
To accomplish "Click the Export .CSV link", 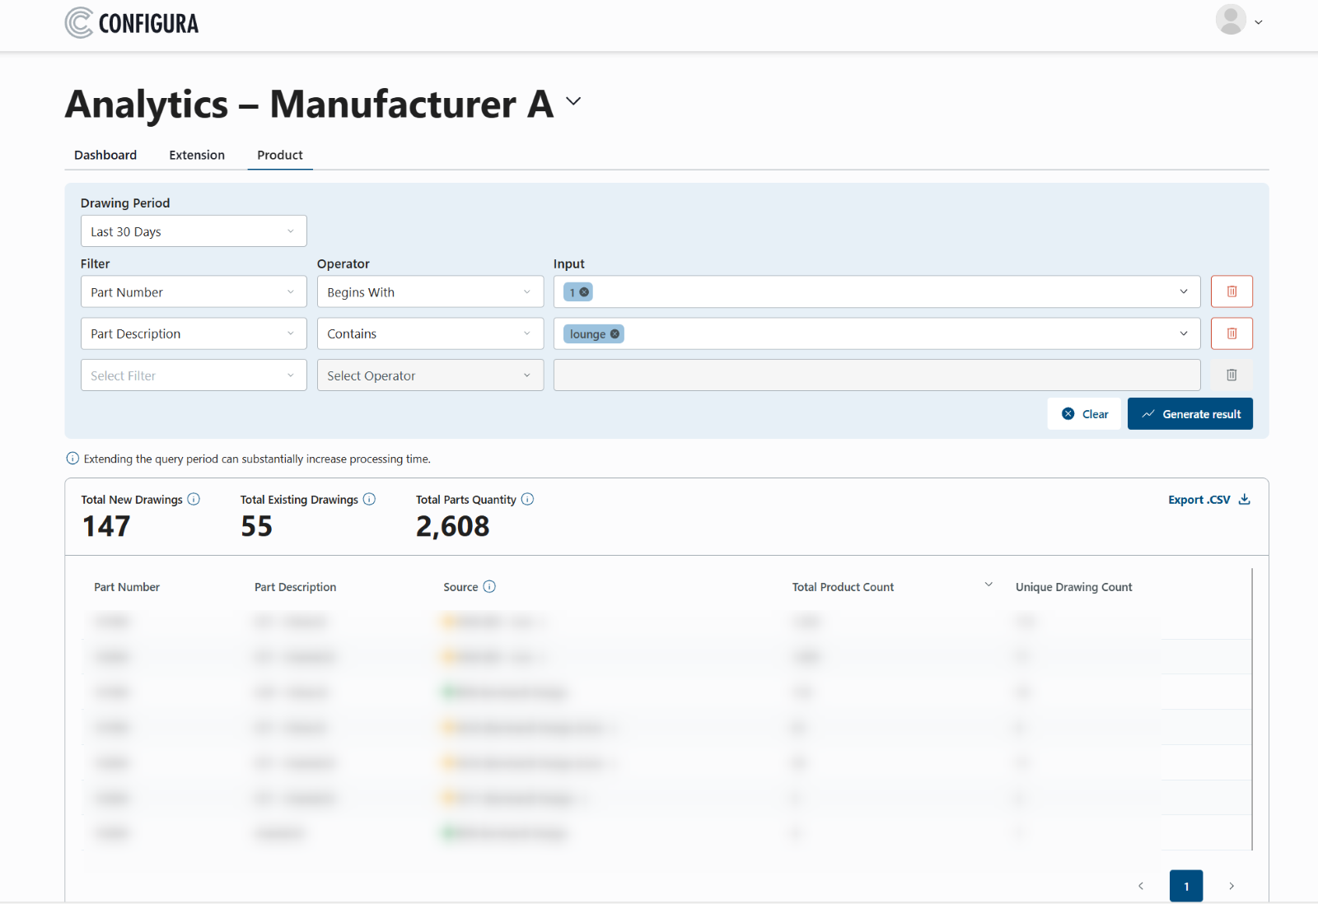I will [1199, 500].
